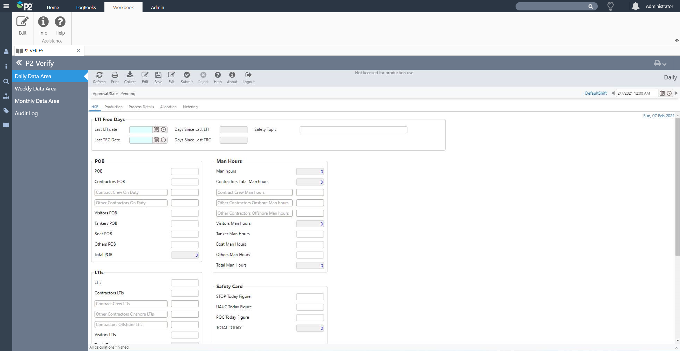Click the notifications bell icon

tap(636, 6)
